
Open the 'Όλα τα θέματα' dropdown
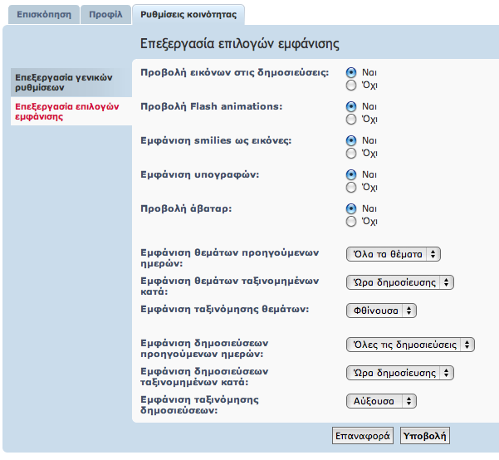coord(393,254)
